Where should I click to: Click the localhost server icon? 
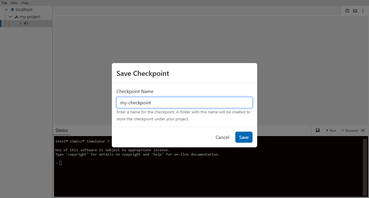pos(12,10)
